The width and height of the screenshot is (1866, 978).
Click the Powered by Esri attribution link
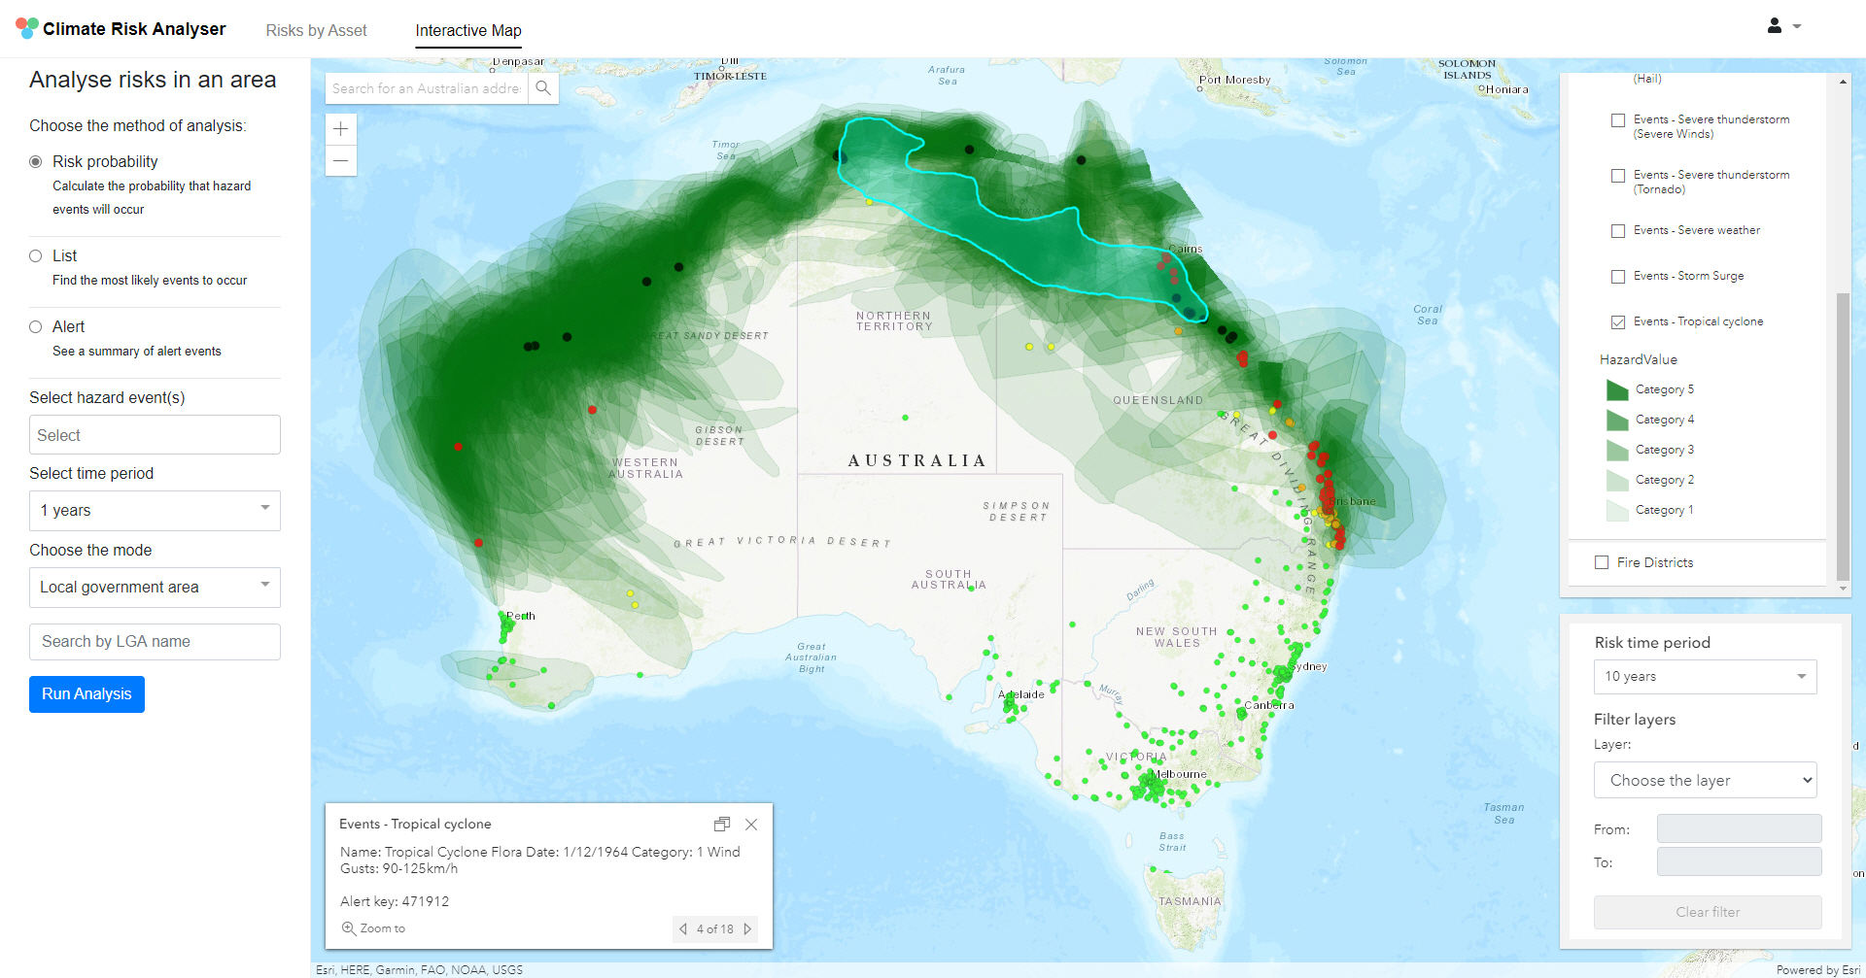click(x=1817, y=969)
